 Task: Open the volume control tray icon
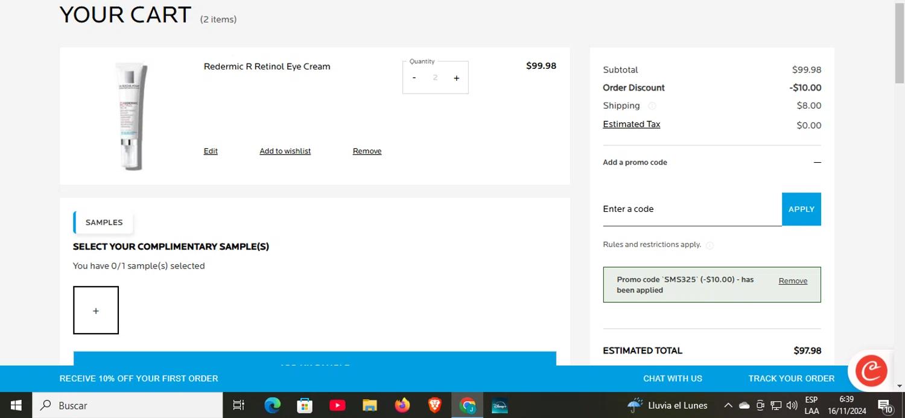coord(792,405)
